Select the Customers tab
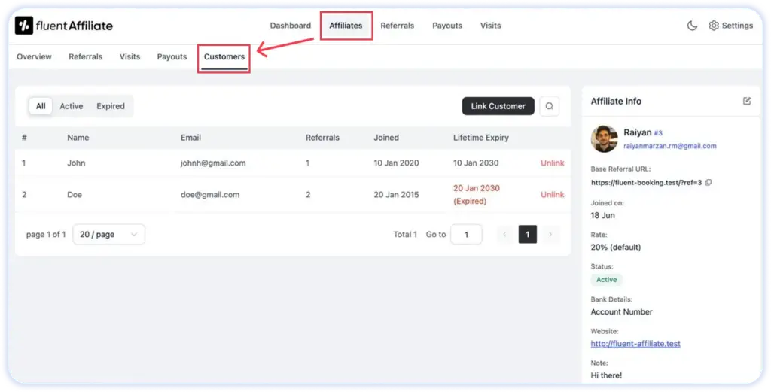The width and height of the screenshot is (771, 392). 224,56
